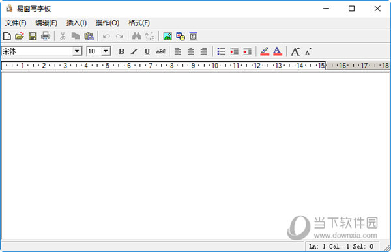The height and width of the screenshot is (252, 391).
Task: Toggle bold formatting
Action: click(x=121, y=51)
